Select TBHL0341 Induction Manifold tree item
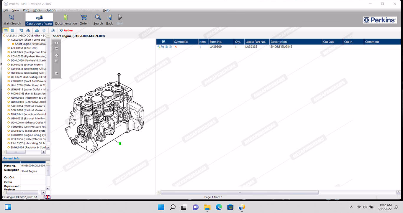This screenshot has width=403, height=213. tap(28, 114)
